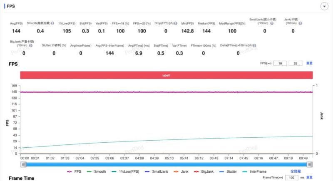Select the red label1 bar above chart

tap(166, 75)
